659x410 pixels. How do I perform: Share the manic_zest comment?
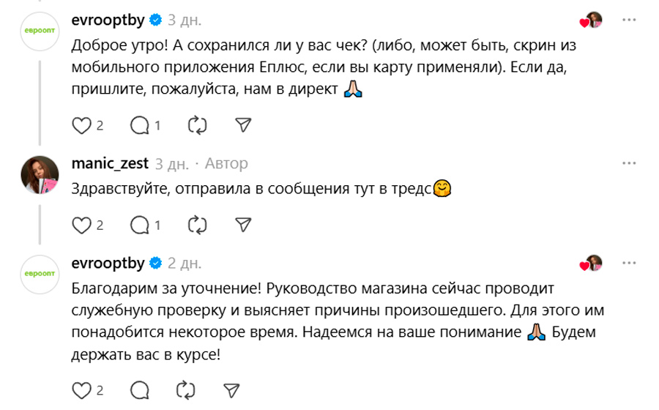(x=243, y=224)
